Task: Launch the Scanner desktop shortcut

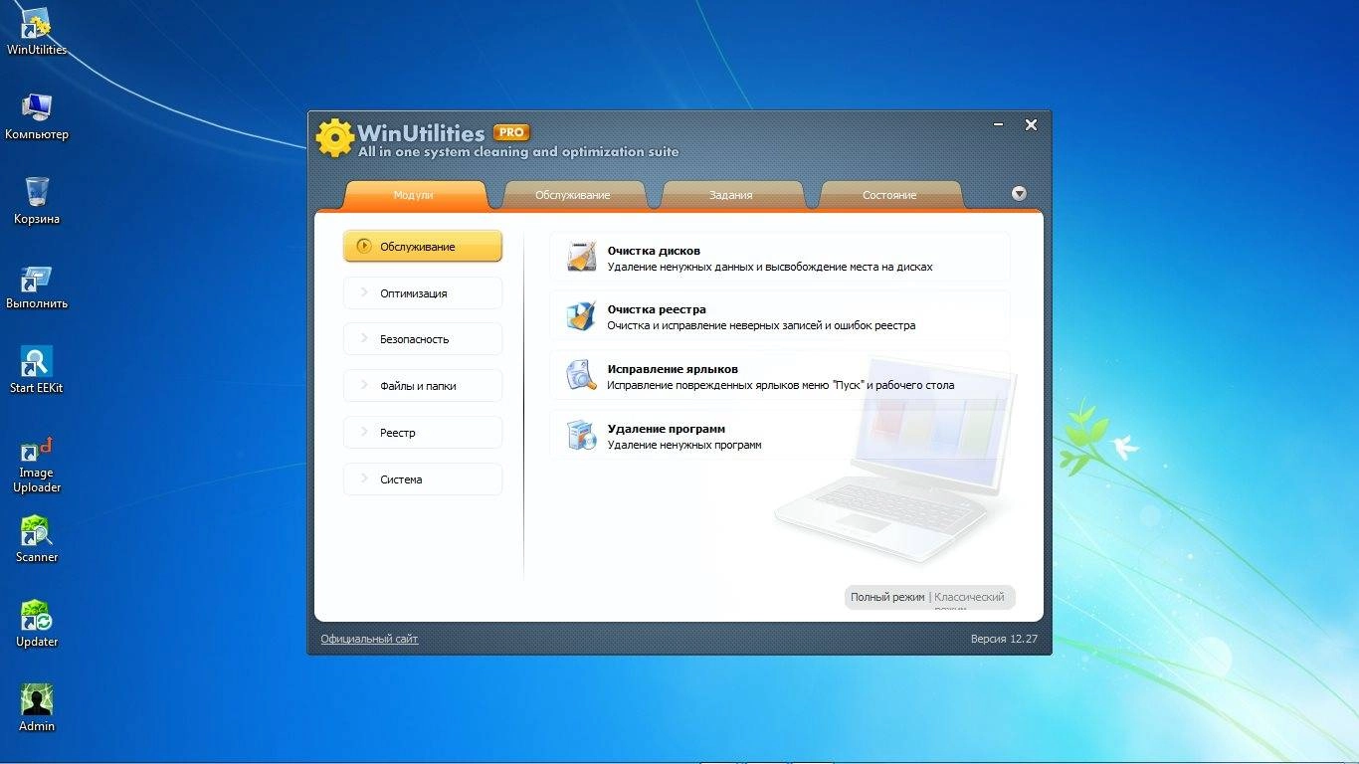Action: [37, 539]
